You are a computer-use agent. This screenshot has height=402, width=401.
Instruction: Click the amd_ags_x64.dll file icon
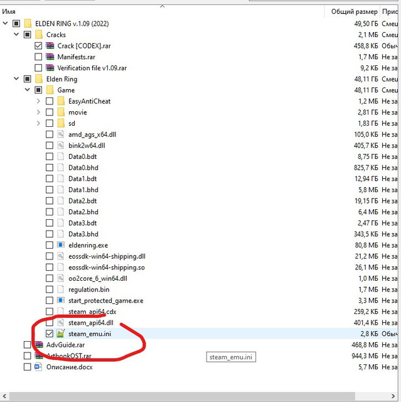(x=61, y=134)
